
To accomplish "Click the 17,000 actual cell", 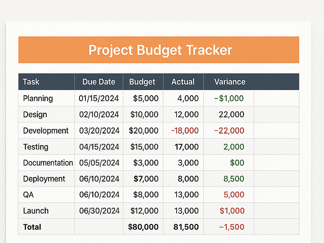I will 183,146.
